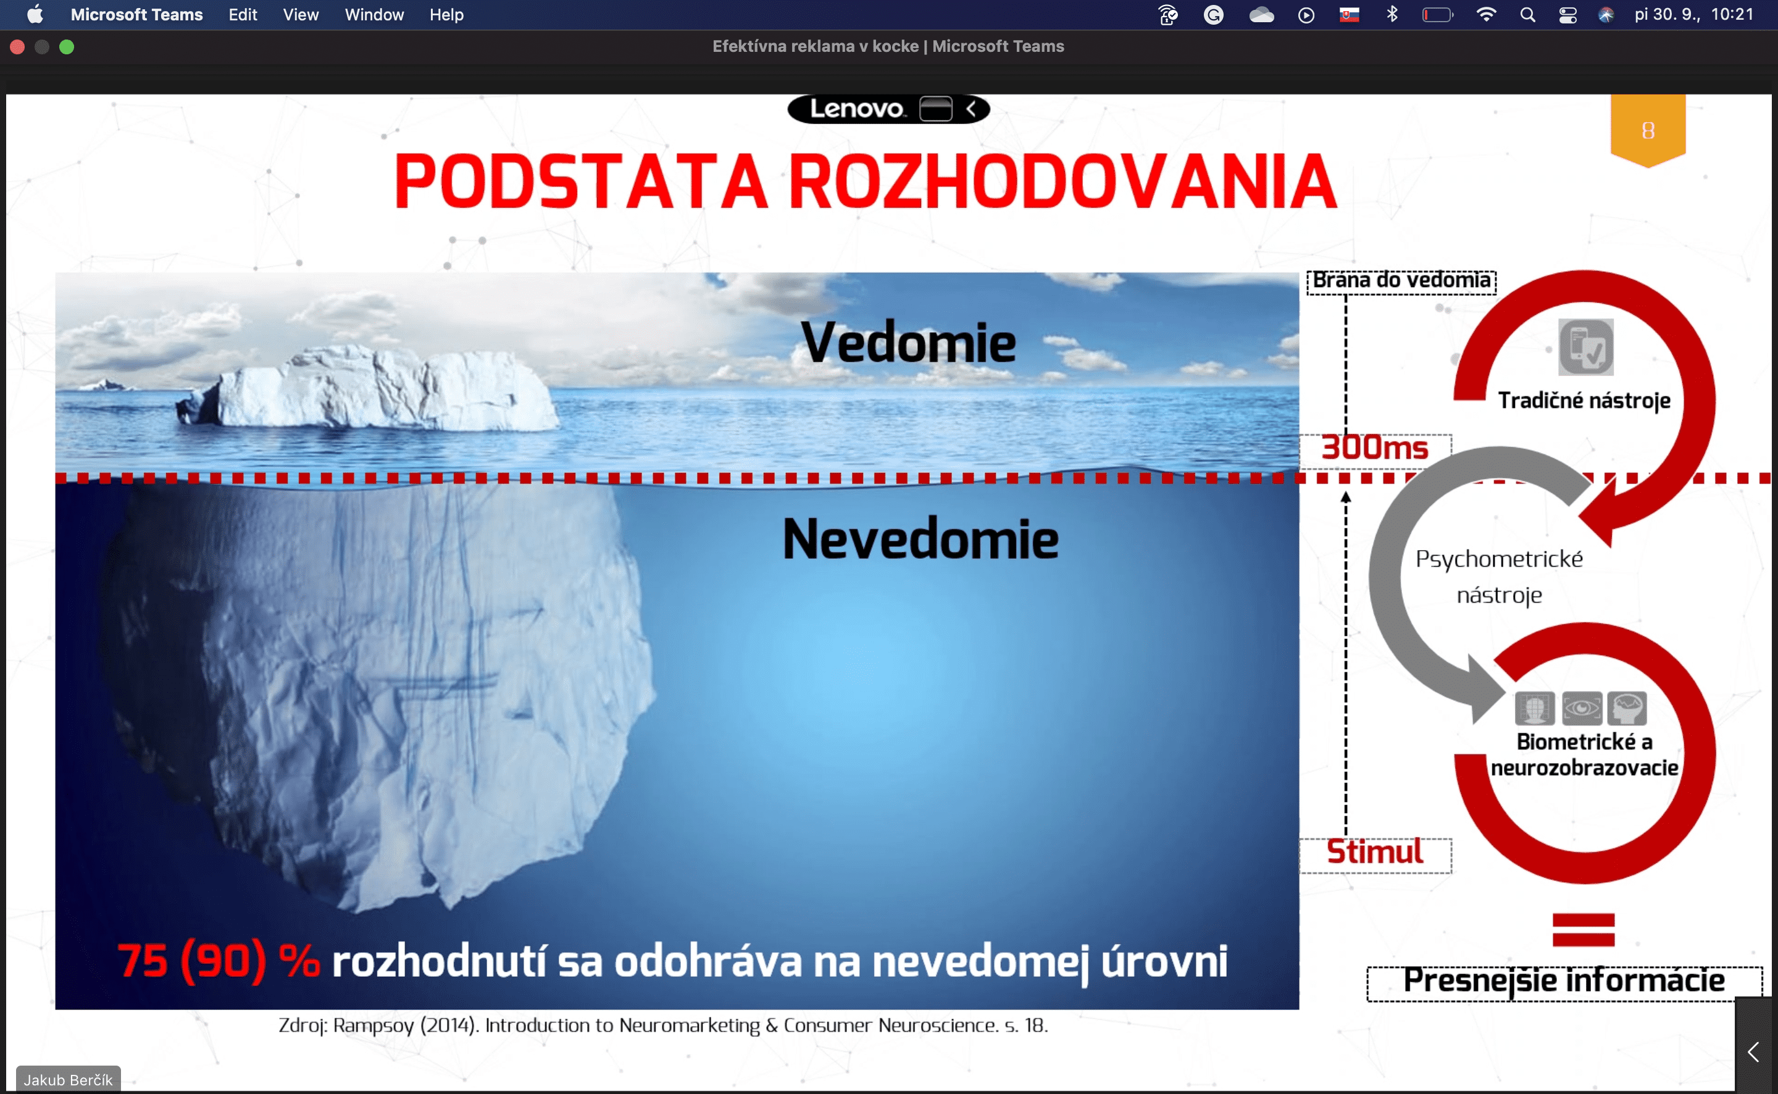The width and height of the screenshot is (1778, 1094).
Task: Open the Help menu
Action: (446, 14)
